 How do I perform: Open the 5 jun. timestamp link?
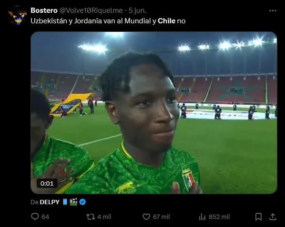137,10
